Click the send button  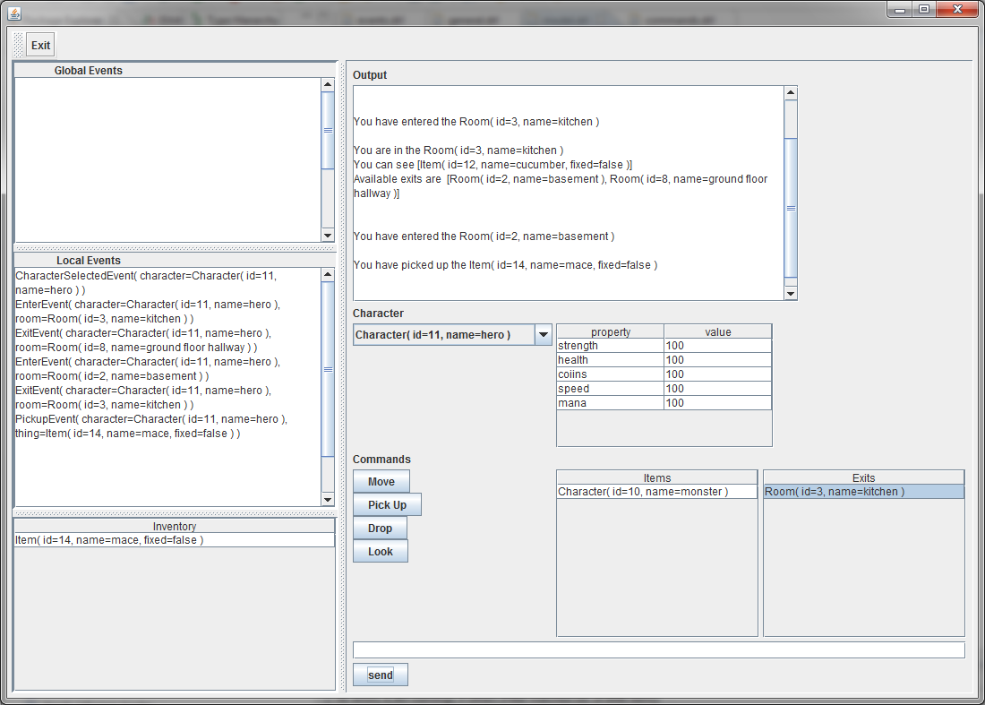tap(381, 675)
